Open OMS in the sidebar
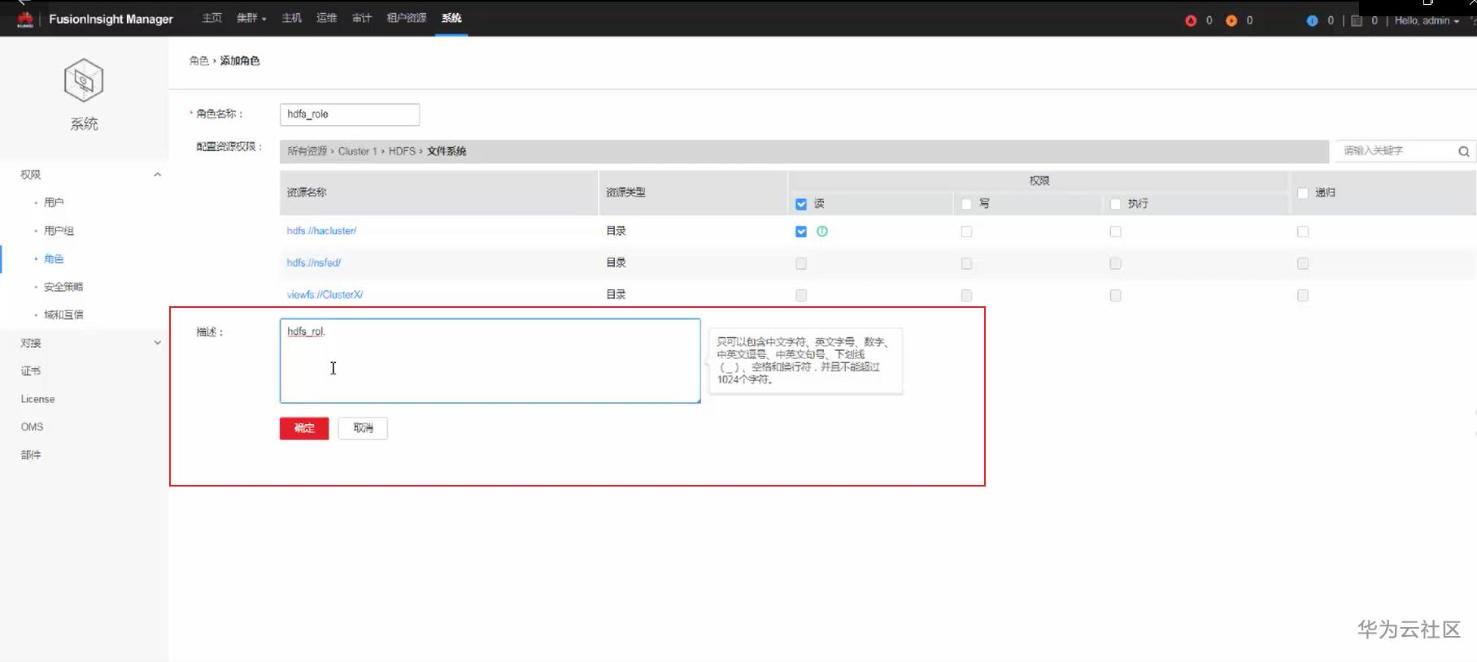Image resolution: width=1477 pixels, height=662 pixels. pyautogui.click(x=32, y=426)
